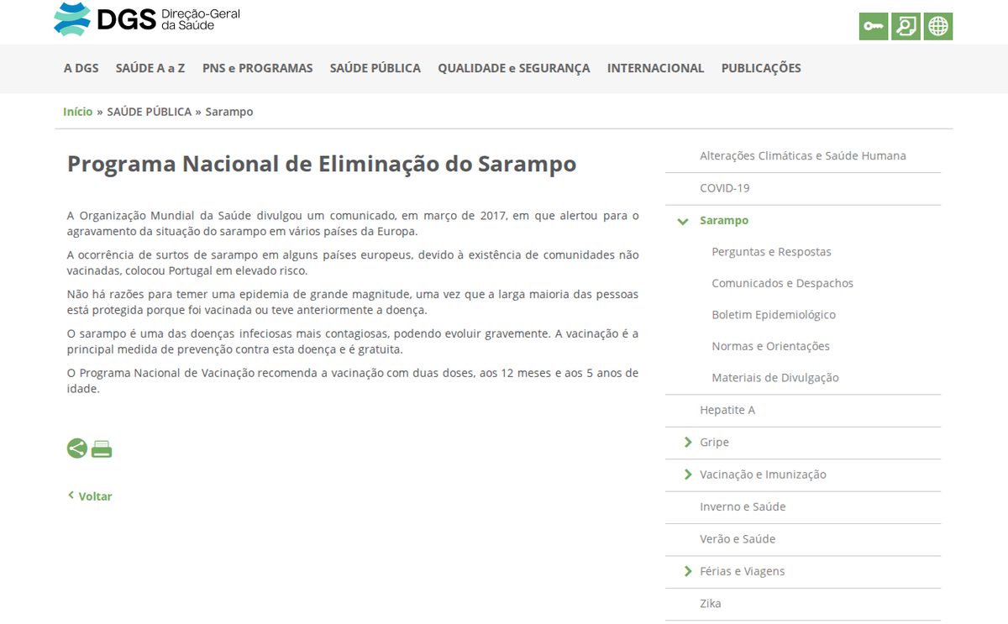This screenshot has width=1008, height=624.
Task: Open the Inverno e Saúde link
Action: click(x=743, y=506)
